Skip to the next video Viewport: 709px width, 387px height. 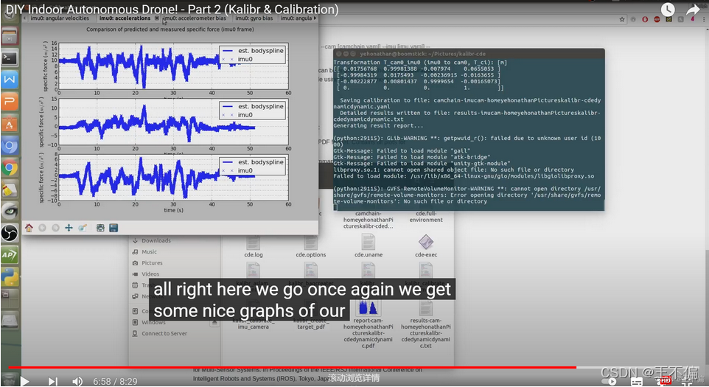pyautogui.click(x=53, y=381)
